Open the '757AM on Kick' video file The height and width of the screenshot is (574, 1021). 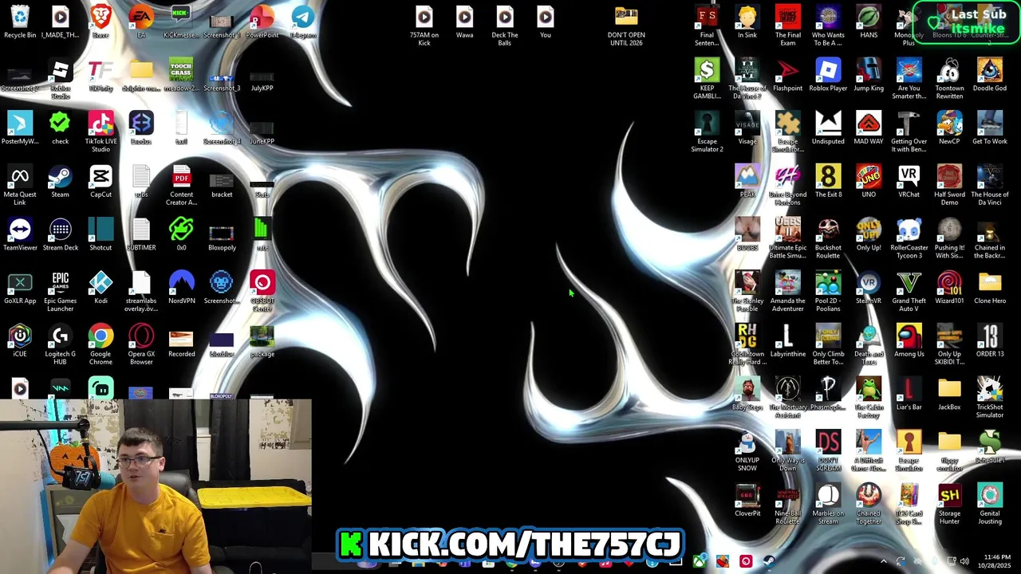(x=424, y=26)
